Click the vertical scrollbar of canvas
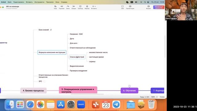 [165, 47]
